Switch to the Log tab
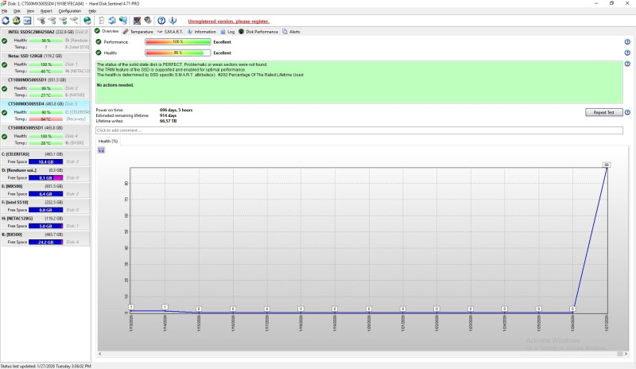Image resolution: width=636 pixels, height=369 pixels. coord(227,31)
